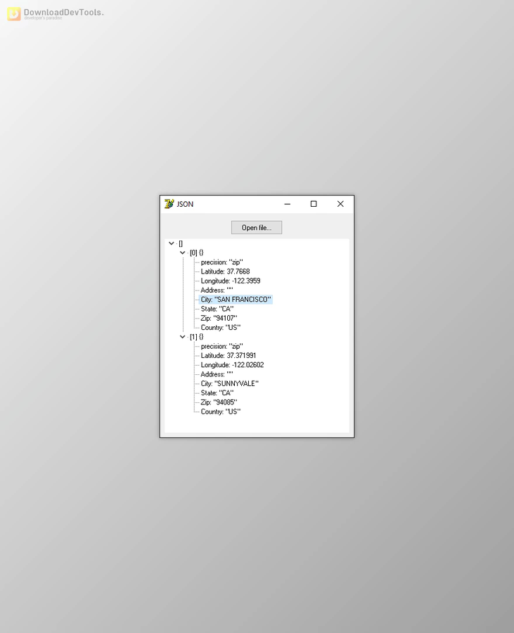Select City: "SUNNYVALE" row
The height and width of the screenshot is (633, 514).
tap(229, 383)
